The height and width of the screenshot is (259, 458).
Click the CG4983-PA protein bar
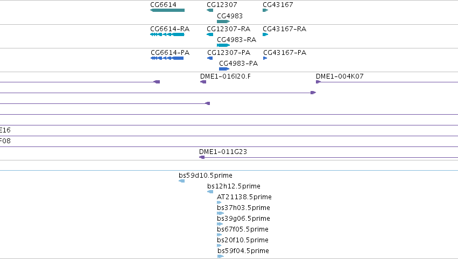[224, 69]
